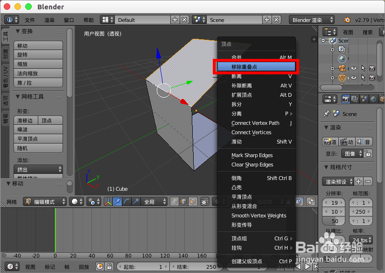Image resolution: width=385 pixels, height=273 pixels.
Task: Choose 移除重叠点 from the vertex menu
Action: (256, 67)
